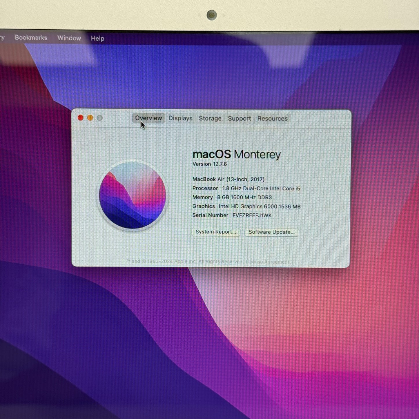Click the Intel HD Graphics 6000 line
This screenshot has height=419, width=419.
coord(246,206)
